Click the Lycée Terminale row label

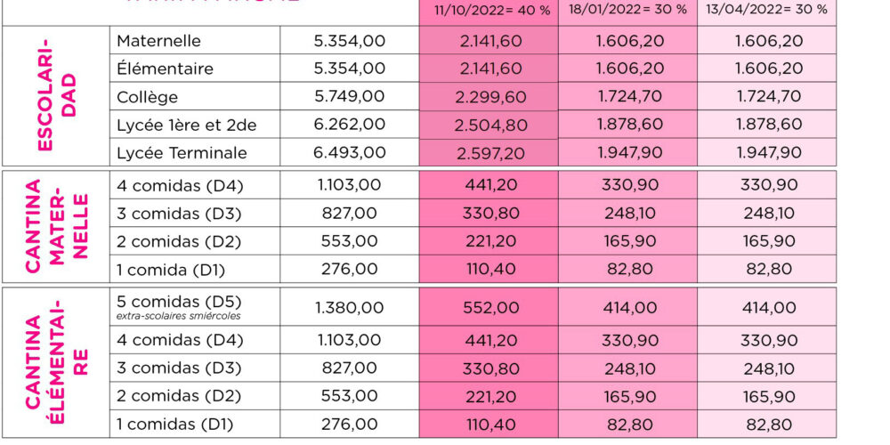coord(182,153)
